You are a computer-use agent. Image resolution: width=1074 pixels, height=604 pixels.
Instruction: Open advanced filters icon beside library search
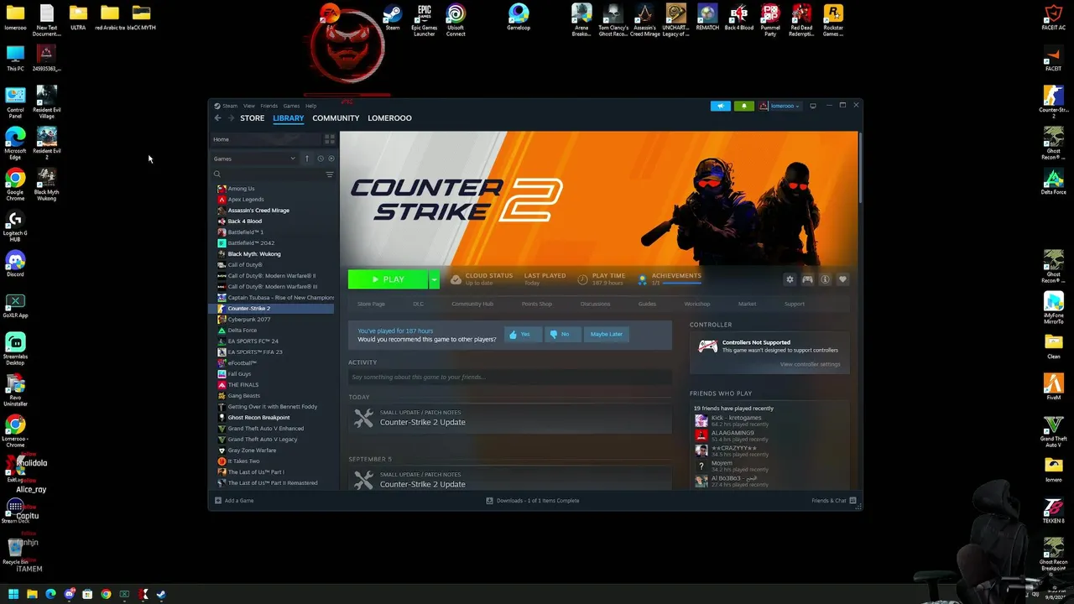[x=329, y=174]
